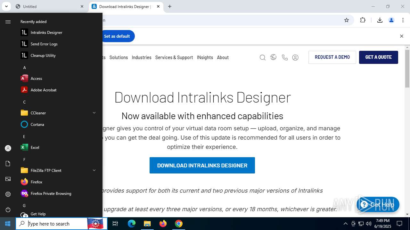This screenshot has height=230, width=410.
Task: Open Cleanup Utility in Start menu
Action: pyautogui.click(x=58, y=56)
